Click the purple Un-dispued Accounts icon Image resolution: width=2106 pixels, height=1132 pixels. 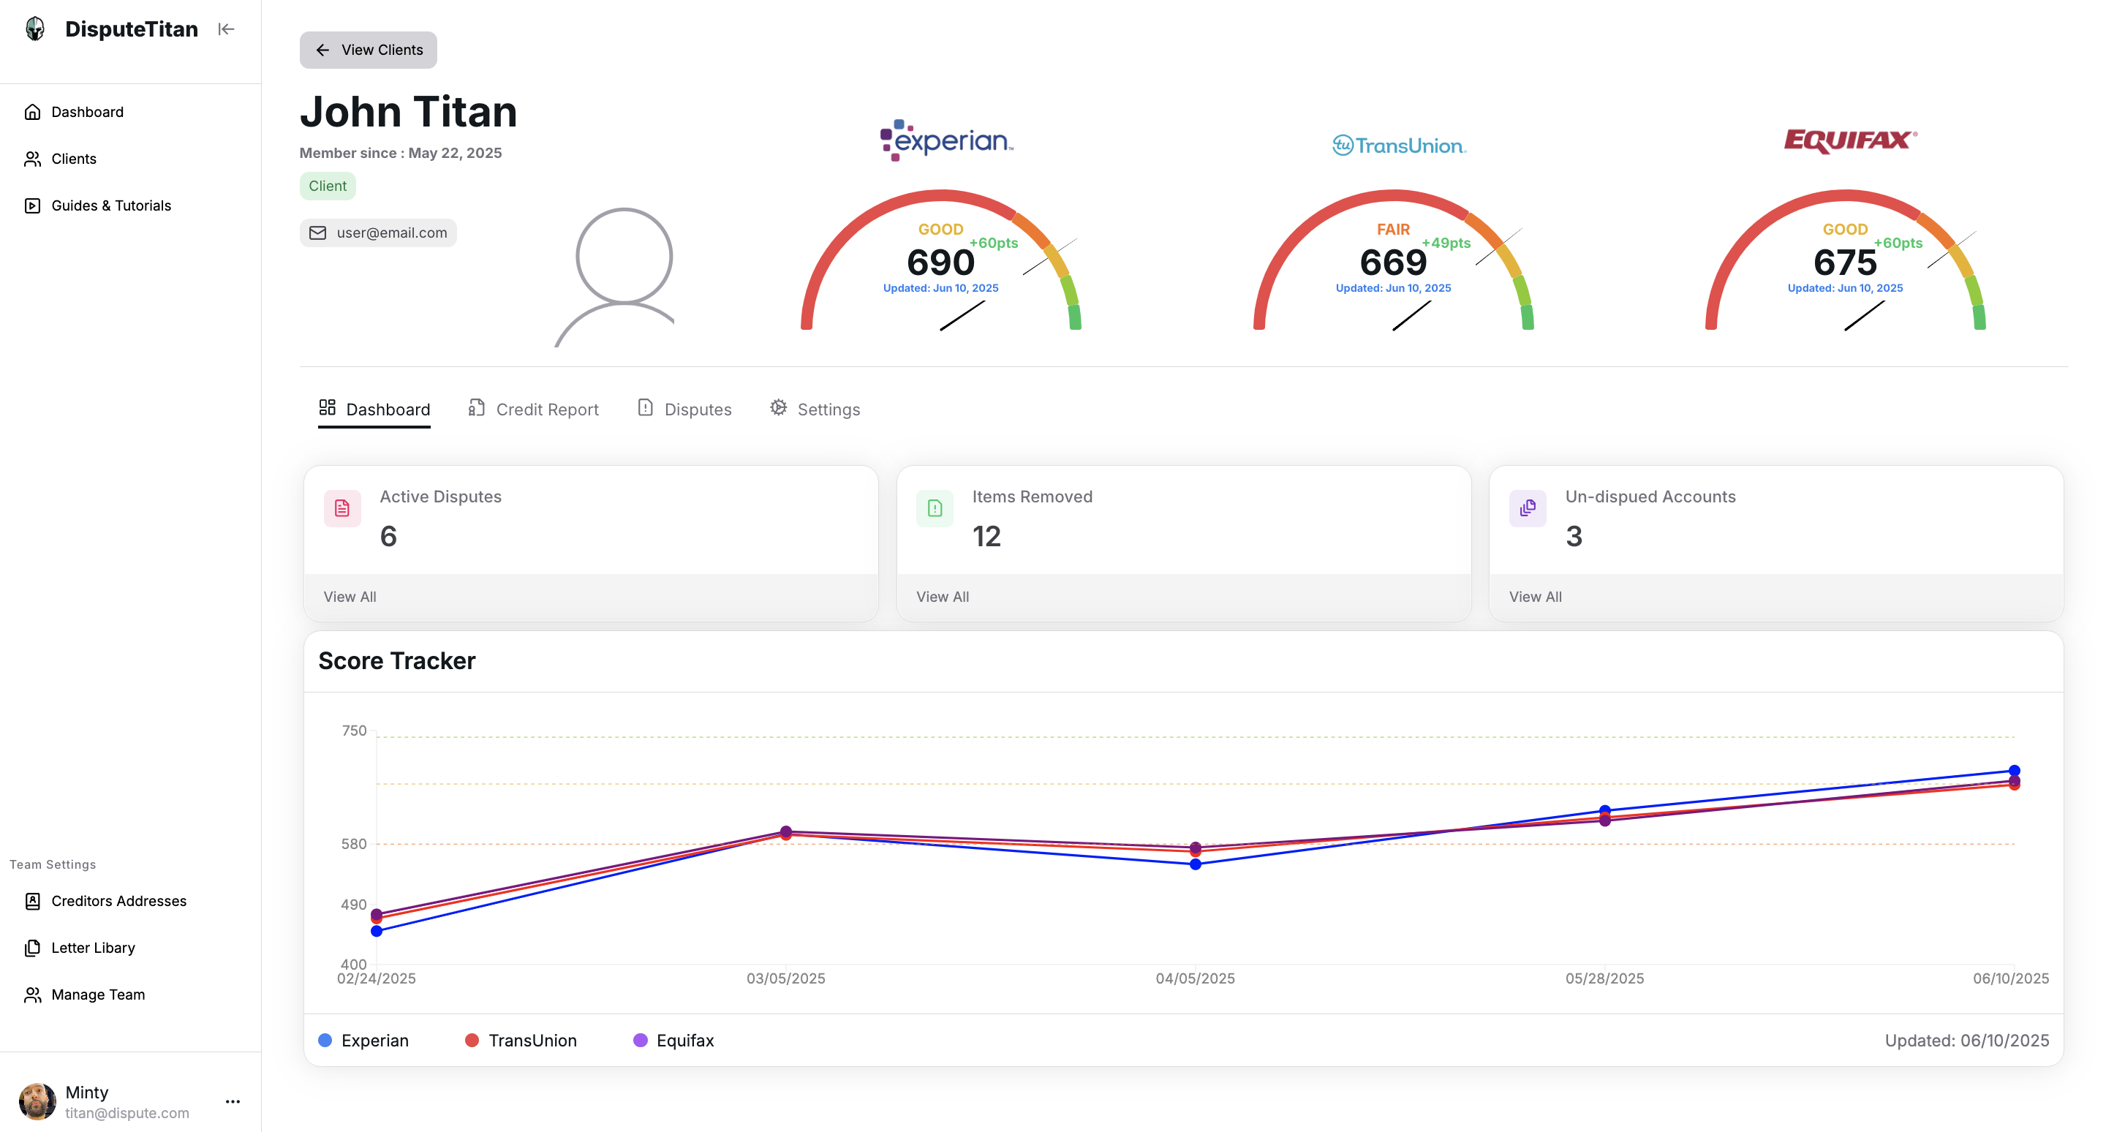click(1528, 508)
